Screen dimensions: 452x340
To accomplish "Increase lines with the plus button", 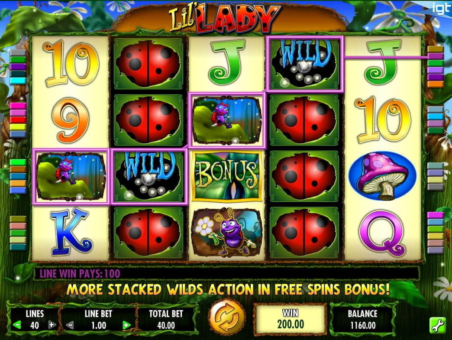I will point(52,325).
